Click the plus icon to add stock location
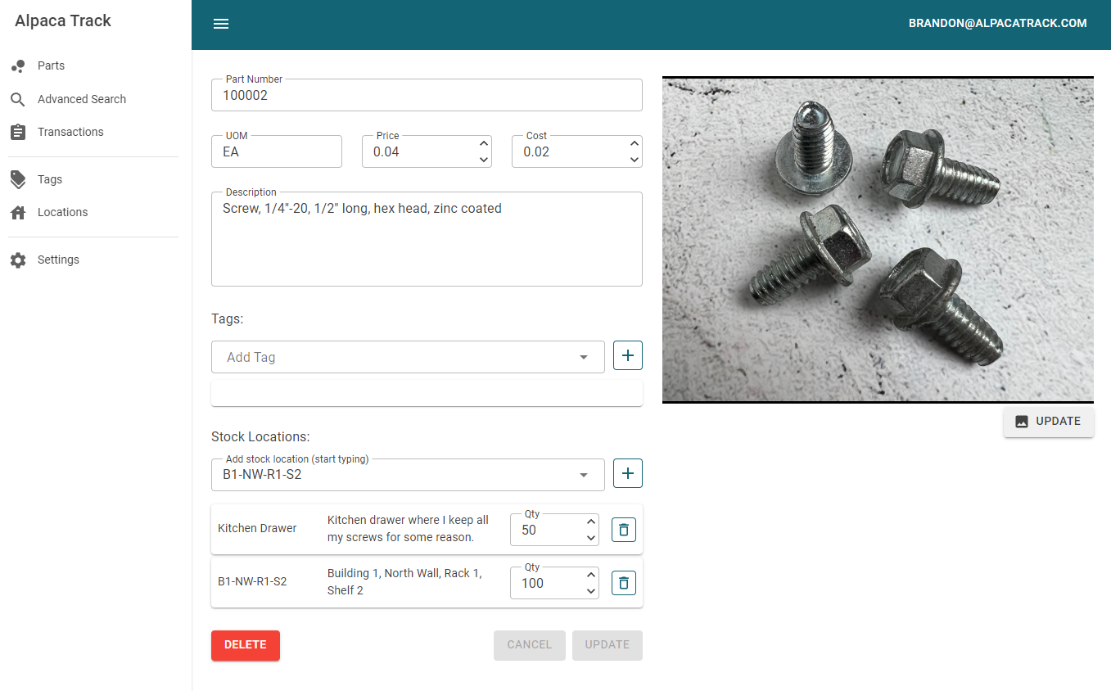 pos(628,473)
